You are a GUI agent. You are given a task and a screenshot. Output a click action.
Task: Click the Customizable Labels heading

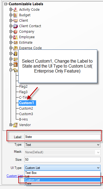[26, 4]
